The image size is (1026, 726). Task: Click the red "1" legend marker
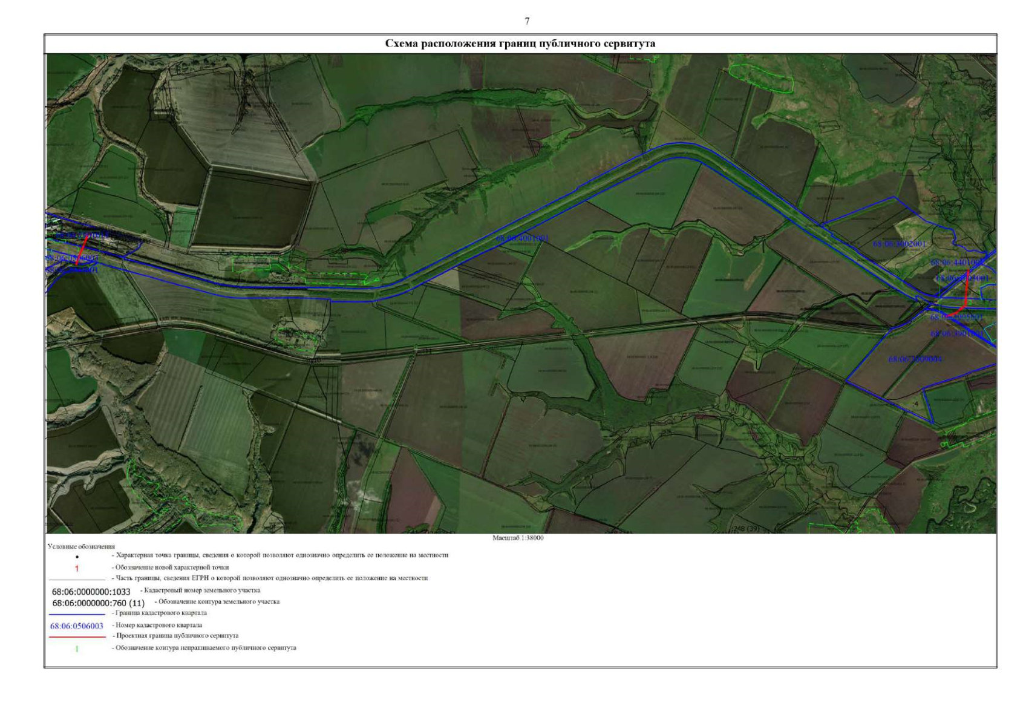[x=77, y=568]
